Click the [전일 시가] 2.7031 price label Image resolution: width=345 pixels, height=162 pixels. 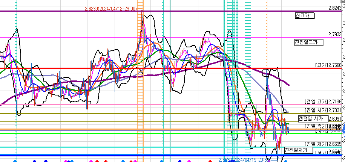(323, 110)
